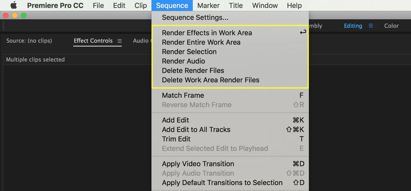The image size is (411, 191).
Task: Open the Edit menu
Action: coord(119,5)
